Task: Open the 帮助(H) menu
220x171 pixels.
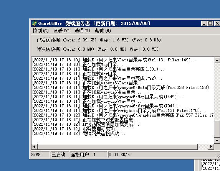Action: pos(103,31)
